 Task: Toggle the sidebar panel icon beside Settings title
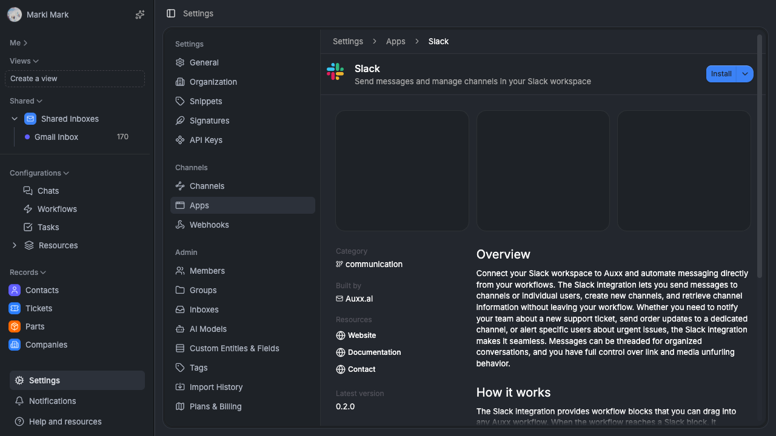pos(171,13)
